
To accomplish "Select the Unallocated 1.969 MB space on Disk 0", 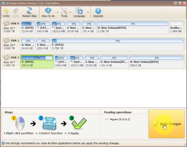I will tap(176, 27).
